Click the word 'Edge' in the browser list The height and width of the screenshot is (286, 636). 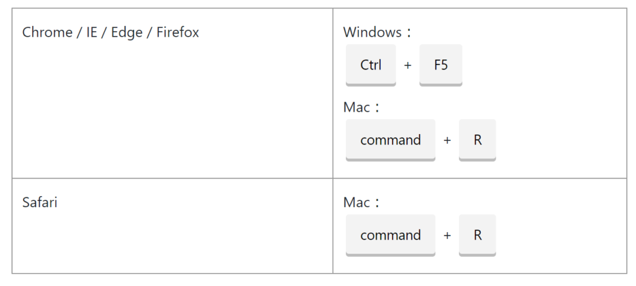127,32
